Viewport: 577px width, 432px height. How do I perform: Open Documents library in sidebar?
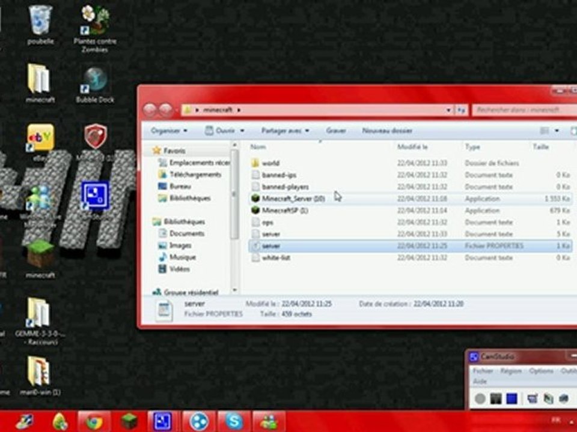tap(181, 233)
